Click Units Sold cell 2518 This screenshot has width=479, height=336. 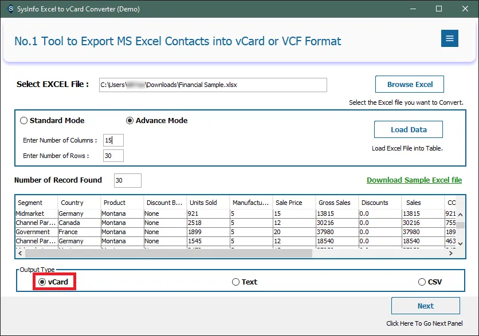[209, 223]
